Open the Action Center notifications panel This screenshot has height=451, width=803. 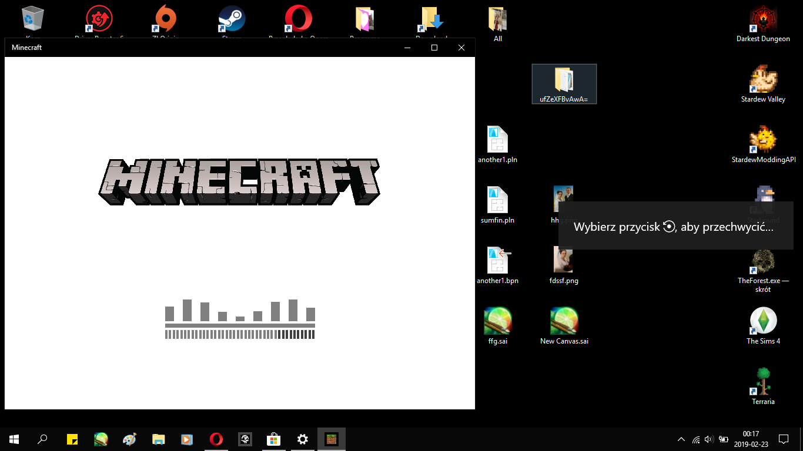pyautogui.click(x=783, y=439)
